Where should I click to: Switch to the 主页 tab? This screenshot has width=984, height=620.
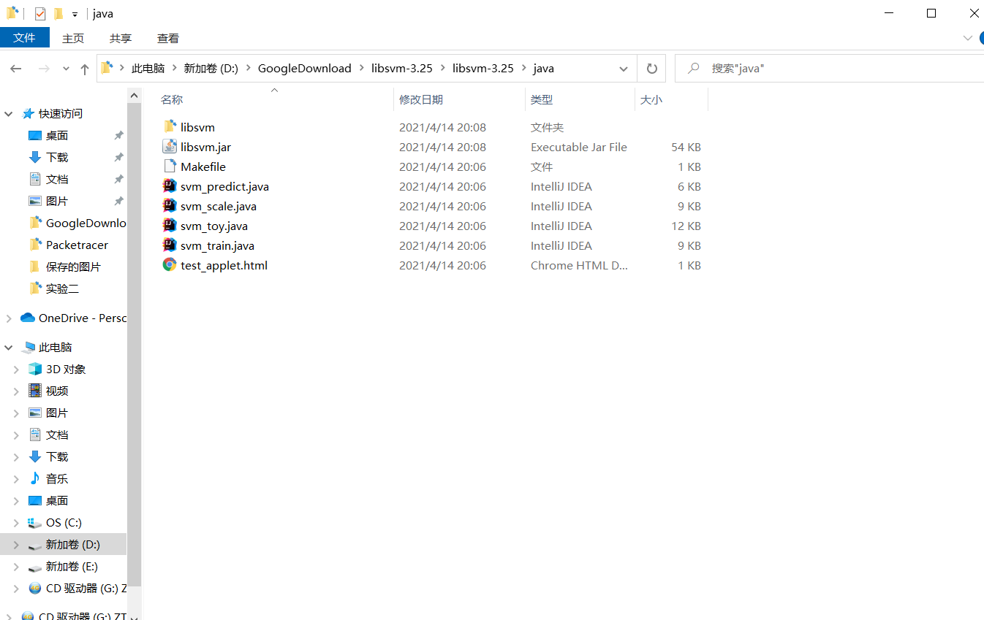73,38
